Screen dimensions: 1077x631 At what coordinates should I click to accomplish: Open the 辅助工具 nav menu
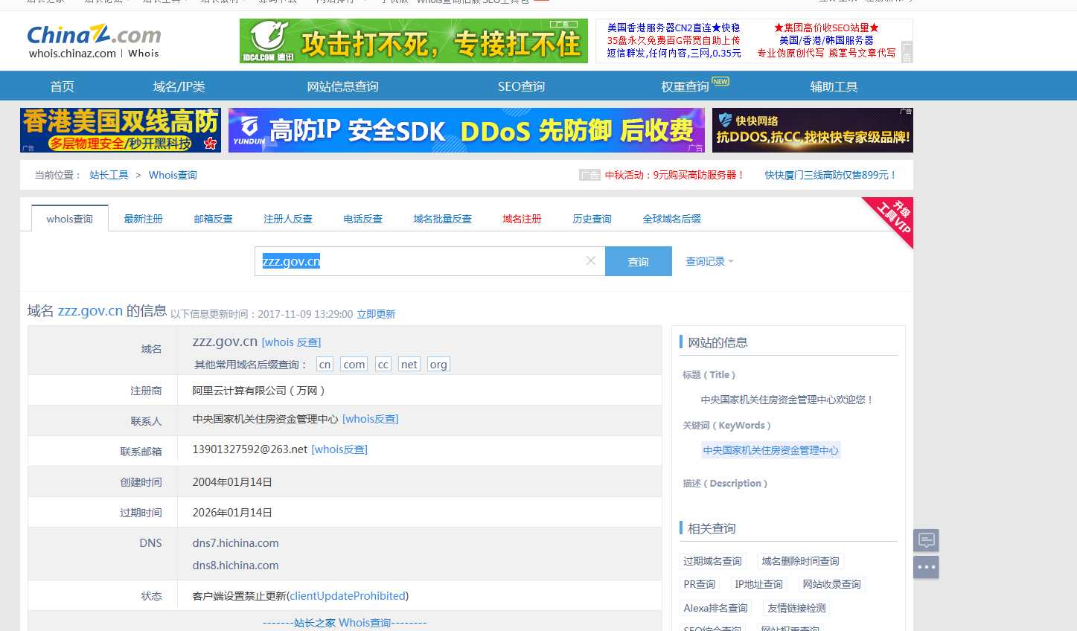pos(834,86)
